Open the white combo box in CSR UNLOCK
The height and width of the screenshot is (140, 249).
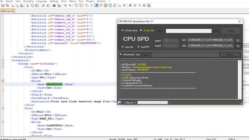(x=189, y=31)
